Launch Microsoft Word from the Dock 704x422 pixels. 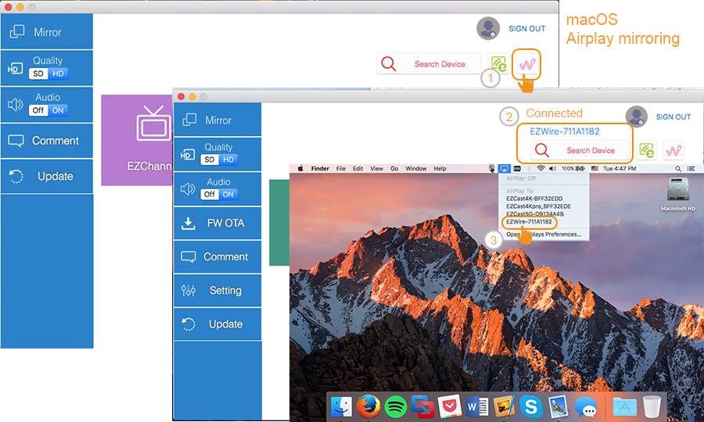[476, 406]
